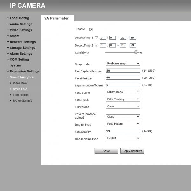191x191 pixels.
Task: Open the Video Mask page
Action: pos(20,83)
